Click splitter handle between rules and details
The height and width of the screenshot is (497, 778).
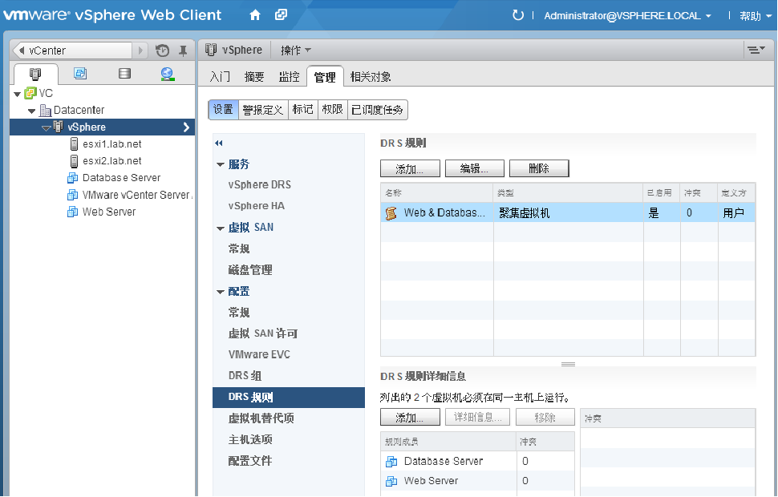point(568,364)
